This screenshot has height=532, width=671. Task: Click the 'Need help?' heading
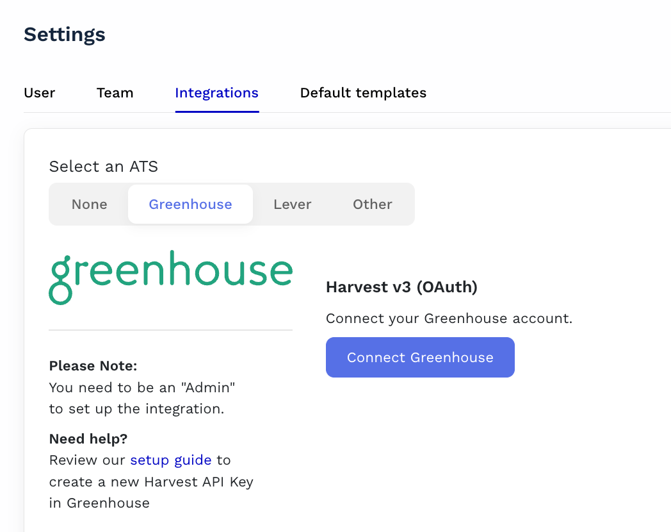coord(88,438)
